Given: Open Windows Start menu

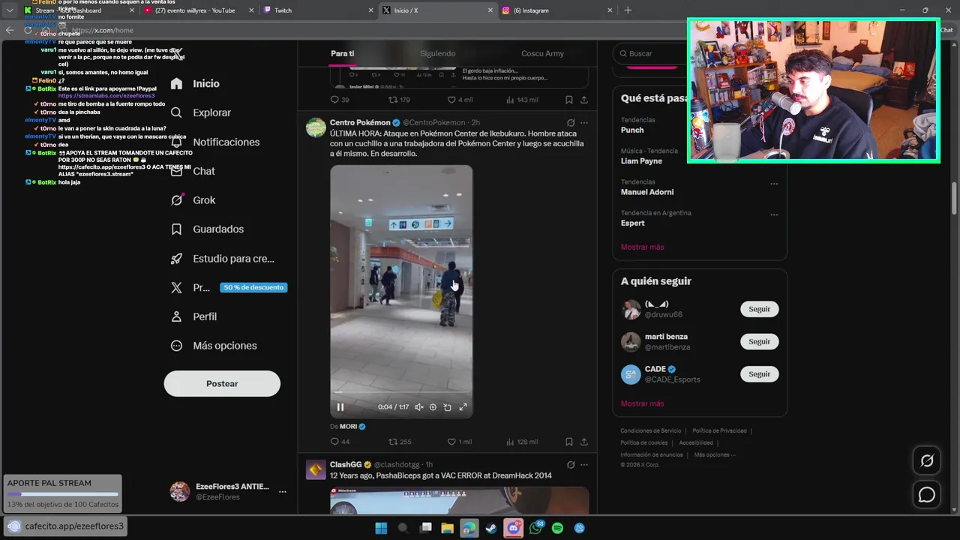Looking at the screenshot, I should point(381,528).
